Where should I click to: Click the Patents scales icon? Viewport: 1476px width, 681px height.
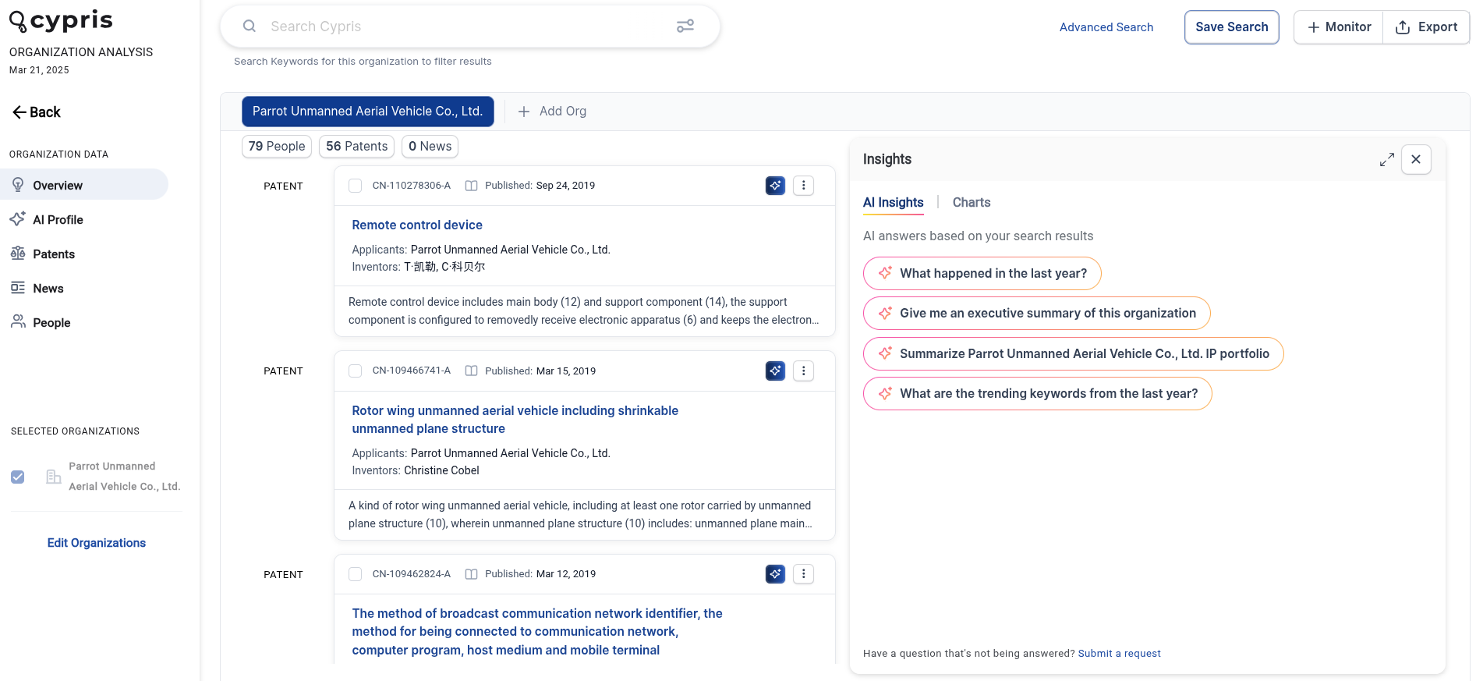coord(18,254)
